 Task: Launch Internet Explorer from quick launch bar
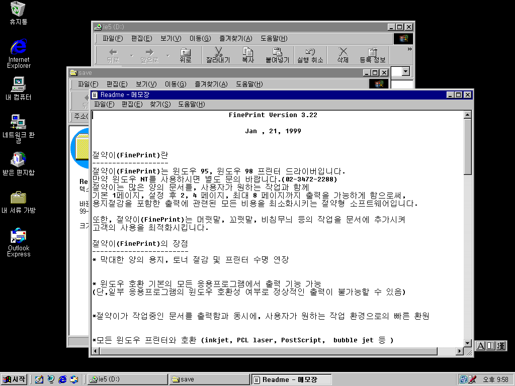(62, 379)
